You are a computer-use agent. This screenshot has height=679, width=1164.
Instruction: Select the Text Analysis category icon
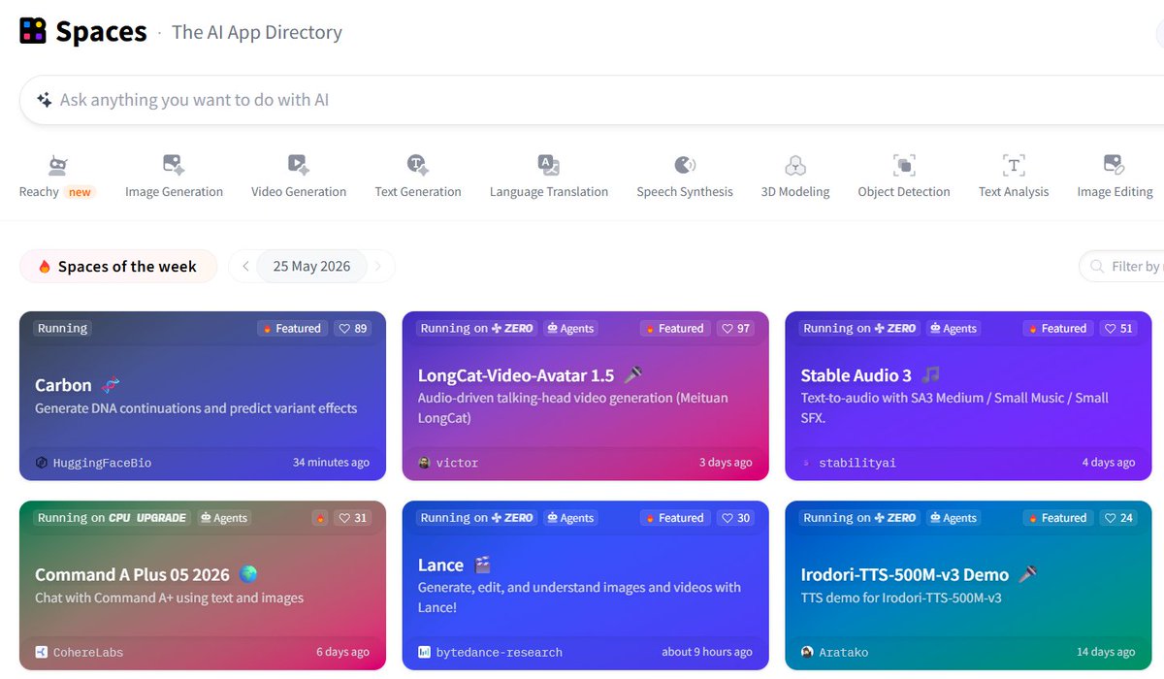click(1014, 165)
